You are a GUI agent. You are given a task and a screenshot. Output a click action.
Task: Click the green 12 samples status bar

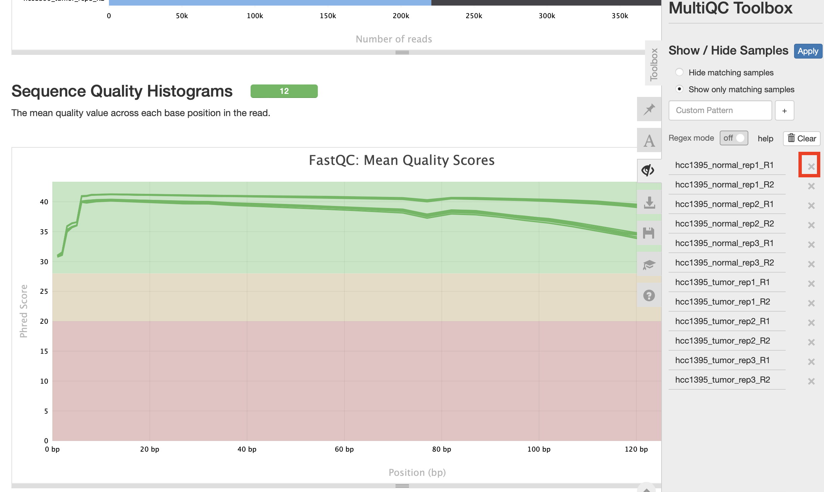284,91
